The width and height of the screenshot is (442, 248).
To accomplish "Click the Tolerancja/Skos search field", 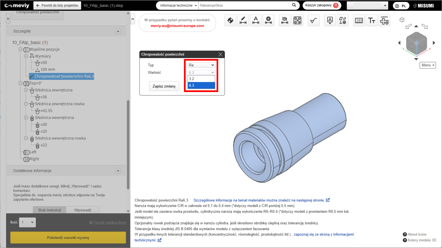I will pos(244,6).
